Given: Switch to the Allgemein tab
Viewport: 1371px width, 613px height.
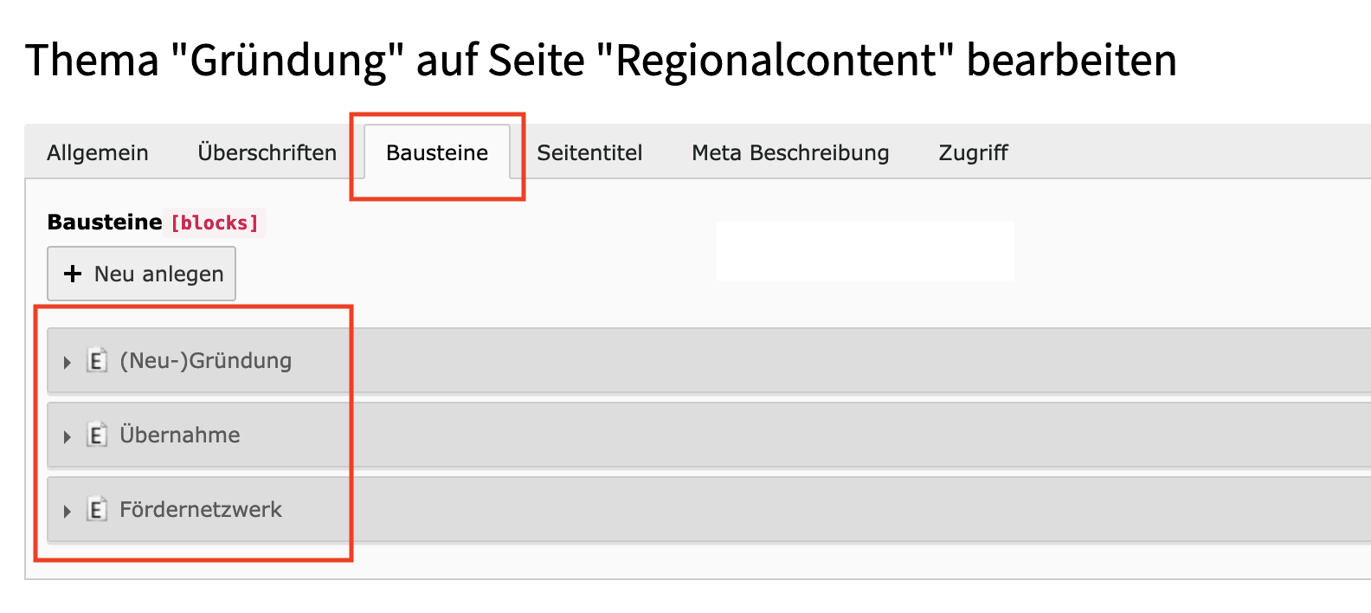Looking at the screenshot, I should [98, 153].
